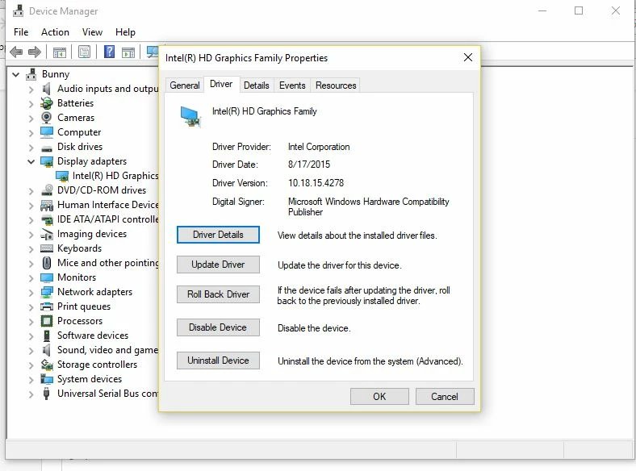
Task: Open the File menu
Action: pyautogui.click(x=21, y=32)
